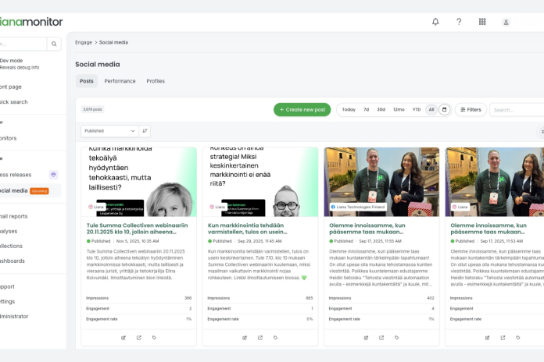Click edit icon on the first post card

pos(123,338)
